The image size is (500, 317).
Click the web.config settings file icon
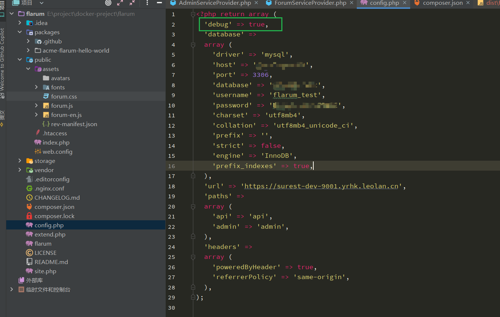(x=38, y=152)
